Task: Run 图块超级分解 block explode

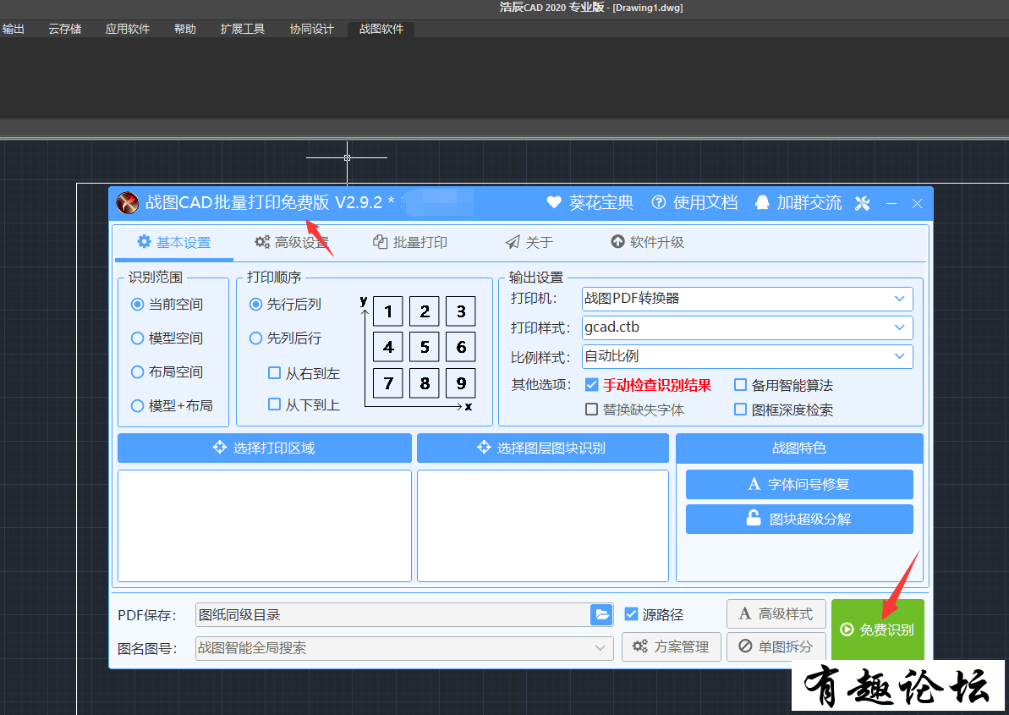Action: click(799, 519)
